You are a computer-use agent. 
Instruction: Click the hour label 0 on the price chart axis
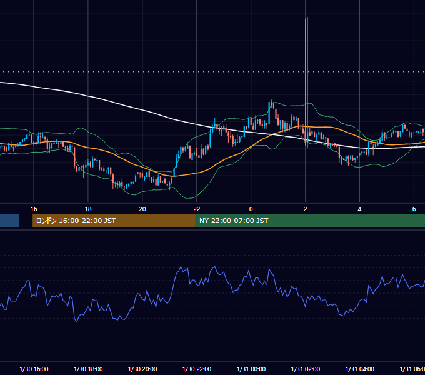251,209
